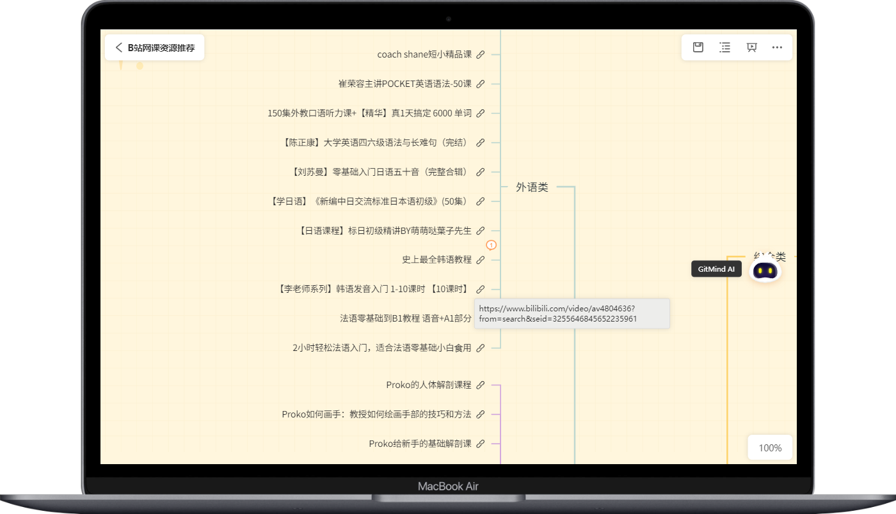
Task: Open link icon beside 【刘苏曼】零基础入门日语五十音
Action: coord(481,172)
